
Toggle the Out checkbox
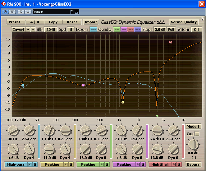pos(197,134)
